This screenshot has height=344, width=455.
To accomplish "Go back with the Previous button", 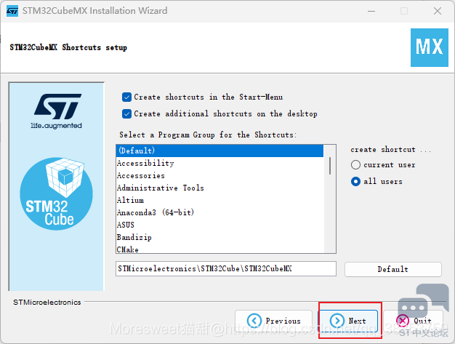I will click(x=273, y=321).
